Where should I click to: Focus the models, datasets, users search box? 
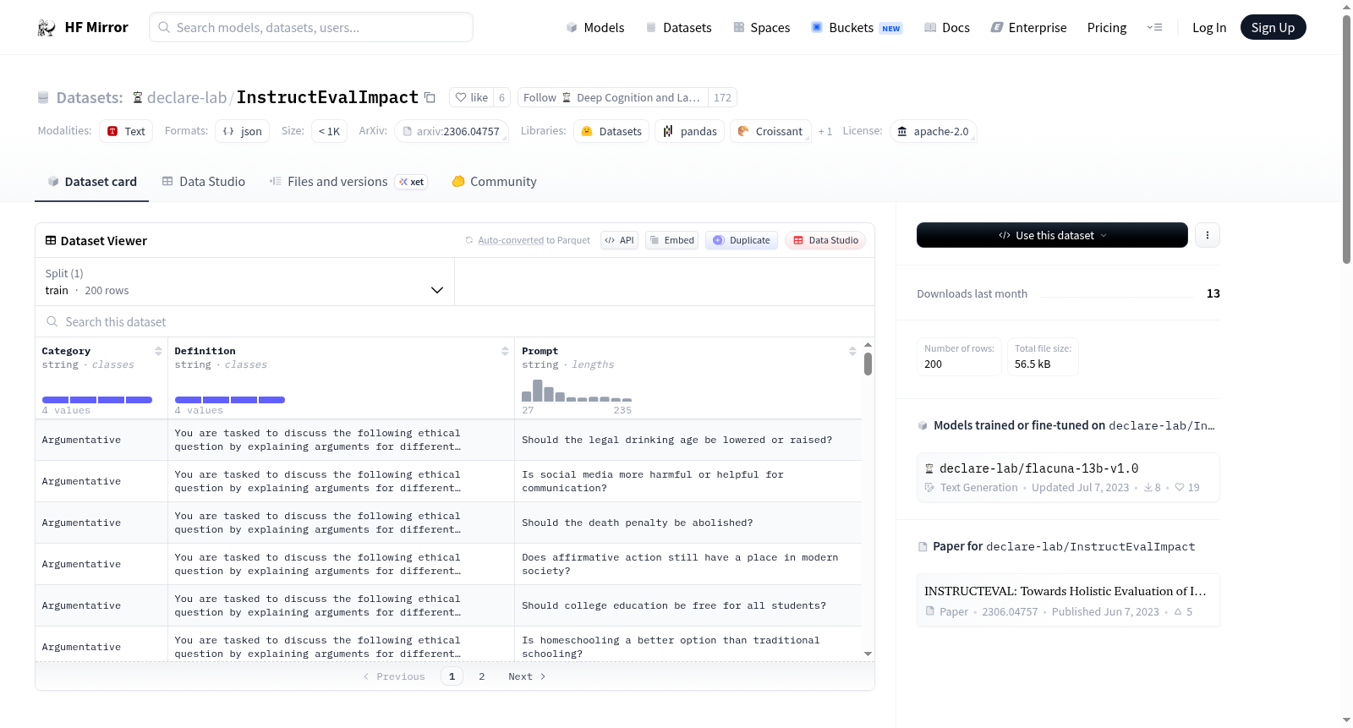click(x=311, y=27)
